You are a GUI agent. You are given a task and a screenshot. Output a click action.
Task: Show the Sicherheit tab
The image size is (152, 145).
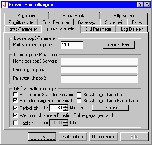pyautogui.click(x=114, y=22)
